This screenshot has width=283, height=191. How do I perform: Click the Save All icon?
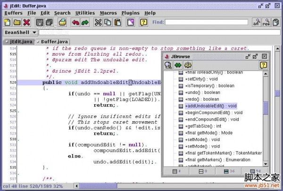49,22
